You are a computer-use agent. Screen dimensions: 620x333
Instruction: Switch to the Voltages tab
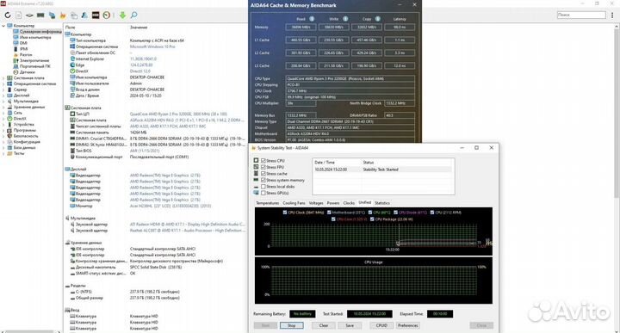click(x=316, y=203)
